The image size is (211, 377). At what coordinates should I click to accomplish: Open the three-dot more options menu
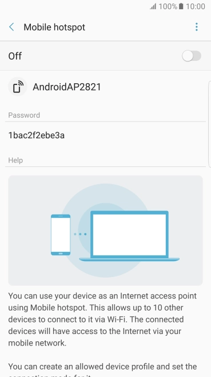click(196, 27)
